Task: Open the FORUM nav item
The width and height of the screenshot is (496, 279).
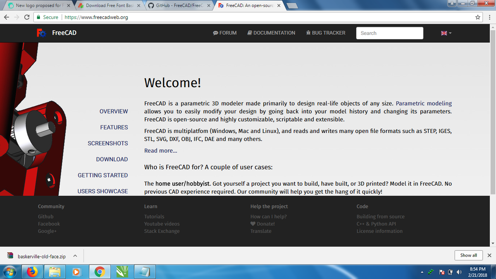Action: coord(225,33)
